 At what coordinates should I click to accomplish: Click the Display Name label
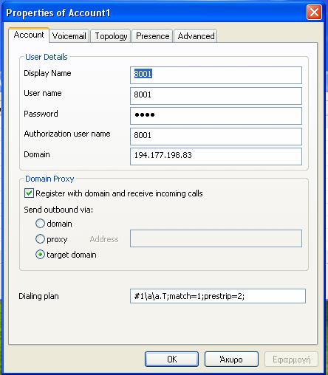pyautogui.click(x=47, y=73)
